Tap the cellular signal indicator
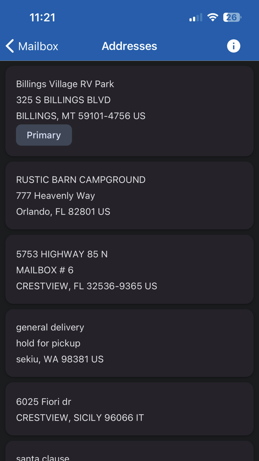This screenshot has height=461, width=259. pos(195,17)
